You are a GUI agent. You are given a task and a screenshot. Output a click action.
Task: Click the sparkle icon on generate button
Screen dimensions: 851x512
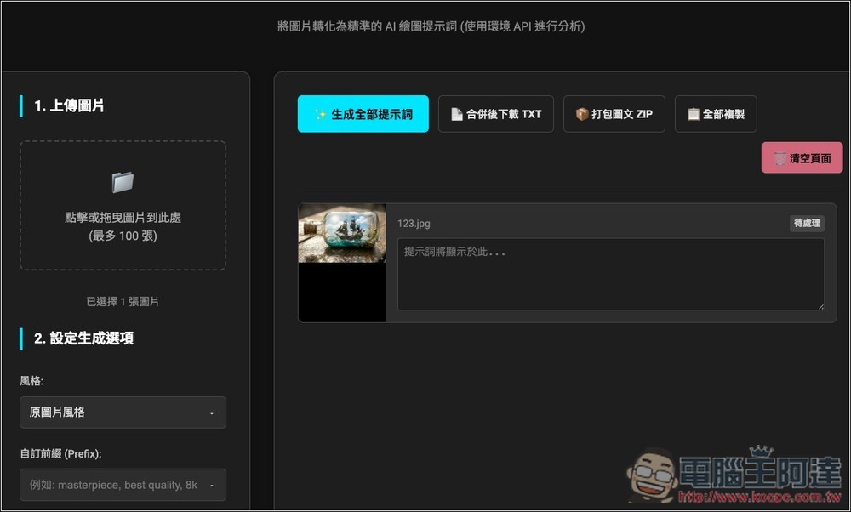(x=320, y=115)
